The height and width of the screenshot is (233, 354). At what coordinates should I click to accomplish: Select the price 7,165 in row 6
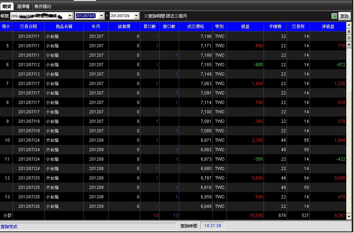(x=206, y=65)
